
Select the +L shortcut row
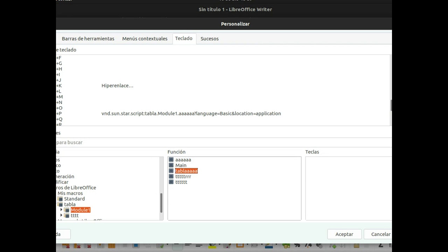coord(223,91)
